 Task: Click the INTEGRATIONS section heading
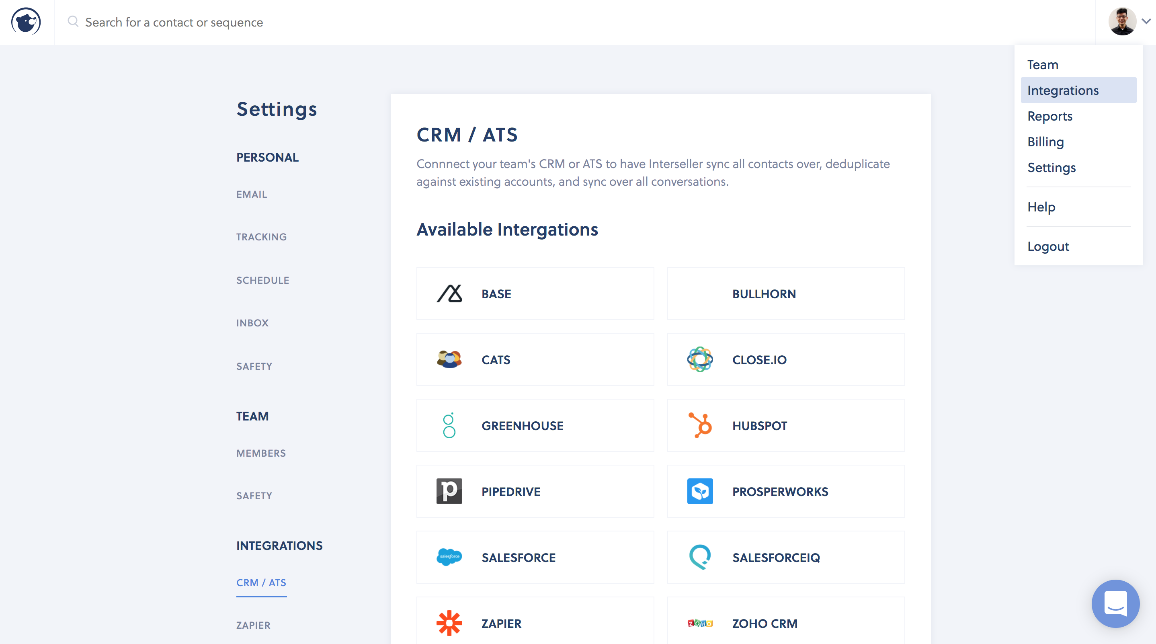[280, 545]
